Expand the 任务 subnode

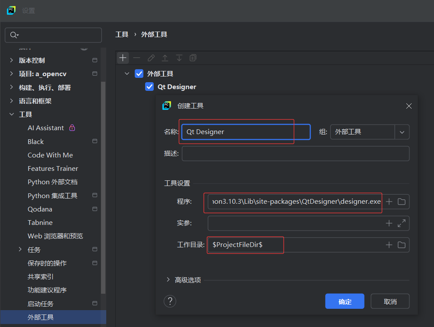tap(20, 250)
